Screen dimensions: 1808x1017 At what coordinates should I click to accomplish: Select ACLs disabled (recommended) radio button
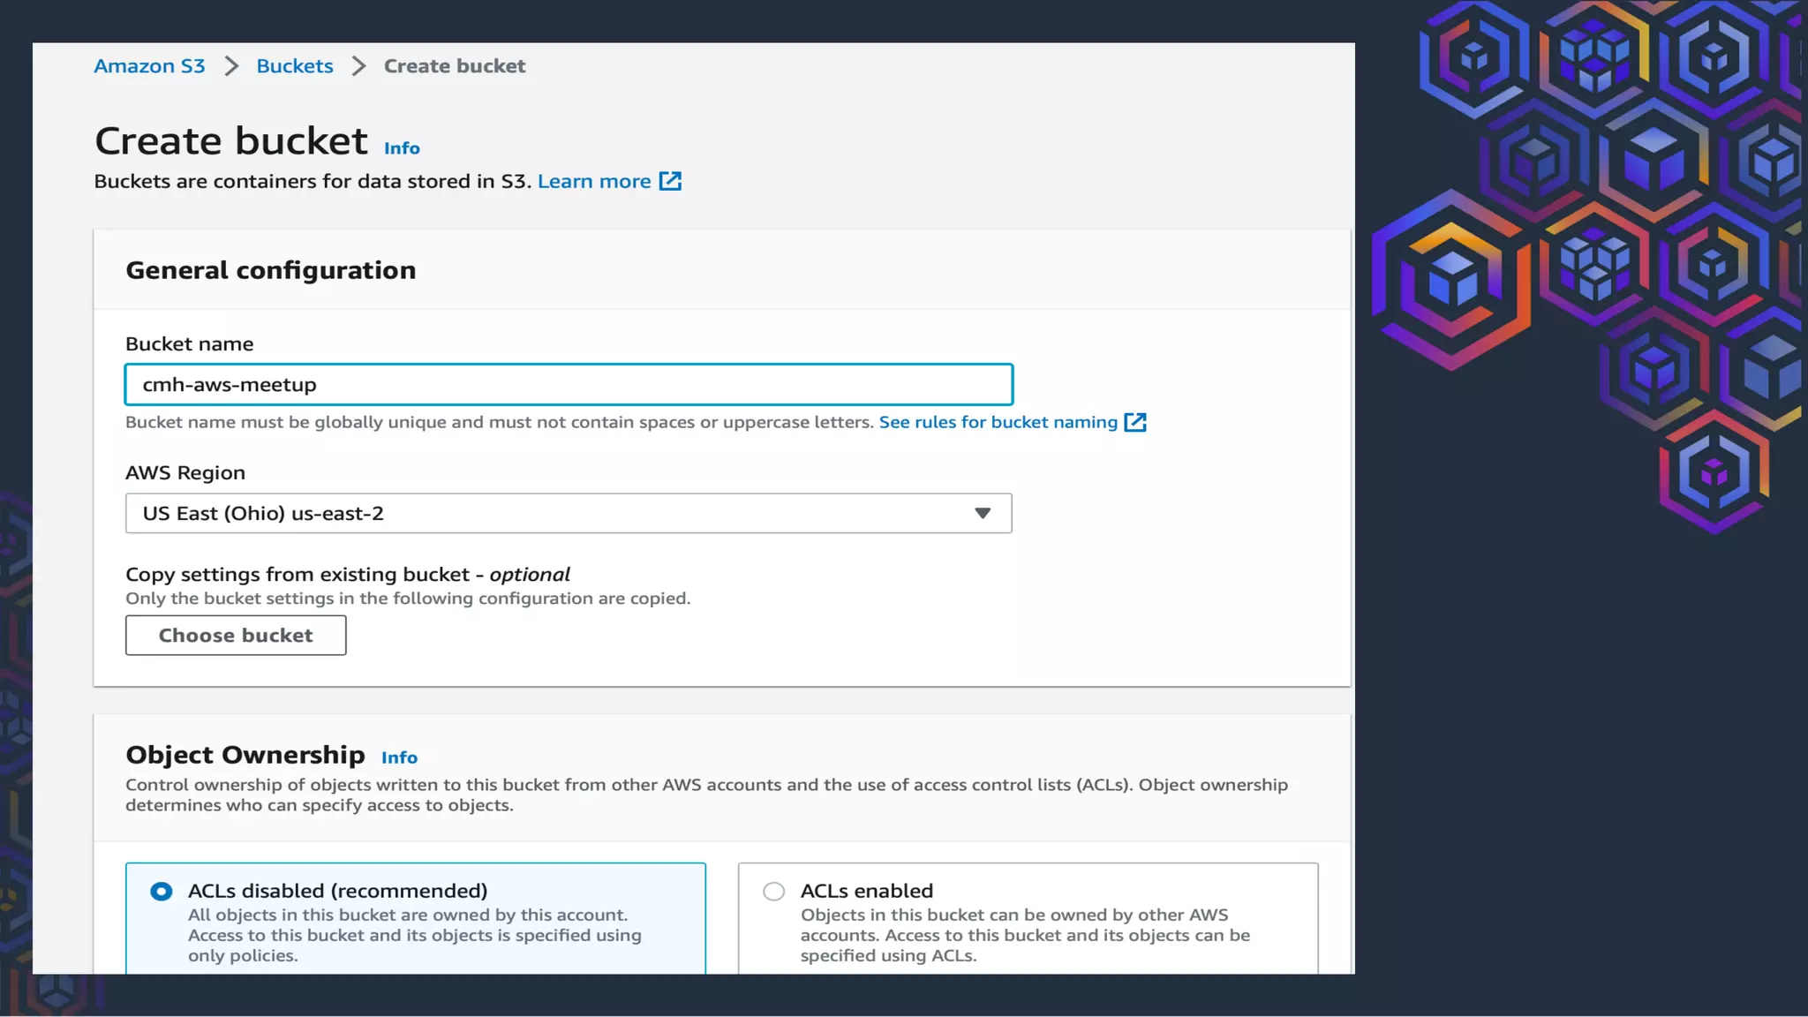pyautogui.click(x=162, y=892)
